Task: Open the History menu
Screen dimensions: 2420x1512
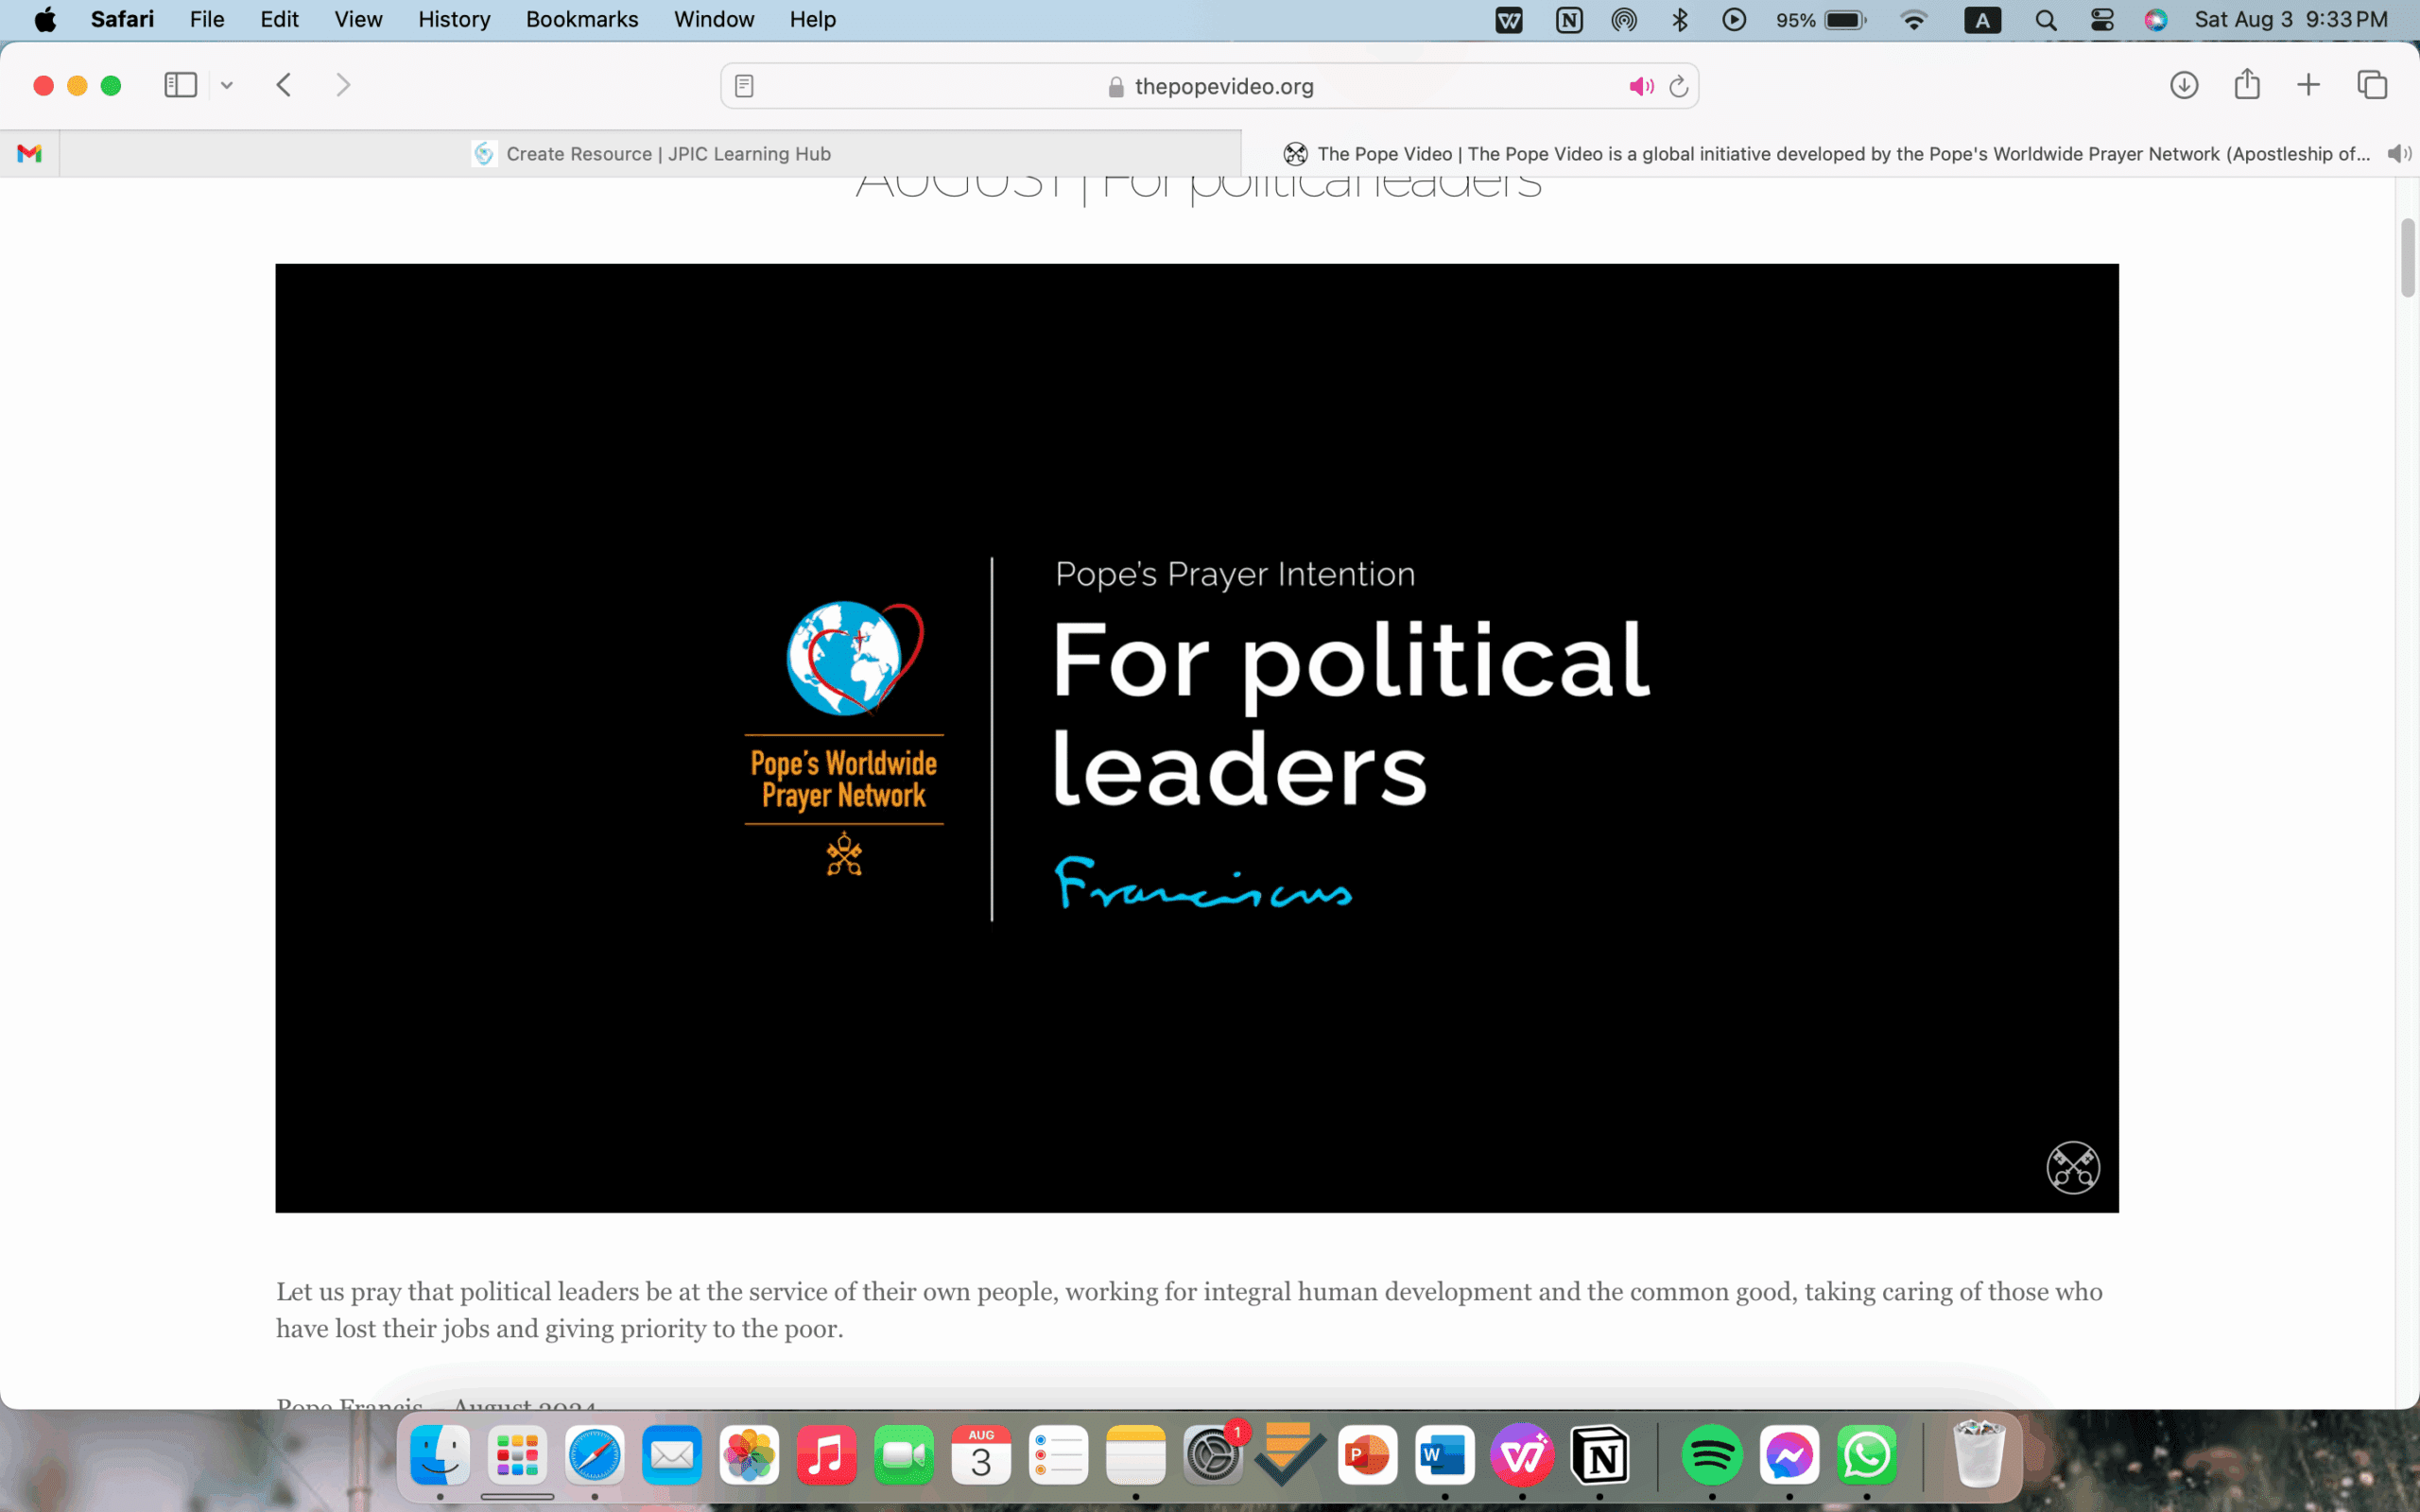Action: point(454,20)
